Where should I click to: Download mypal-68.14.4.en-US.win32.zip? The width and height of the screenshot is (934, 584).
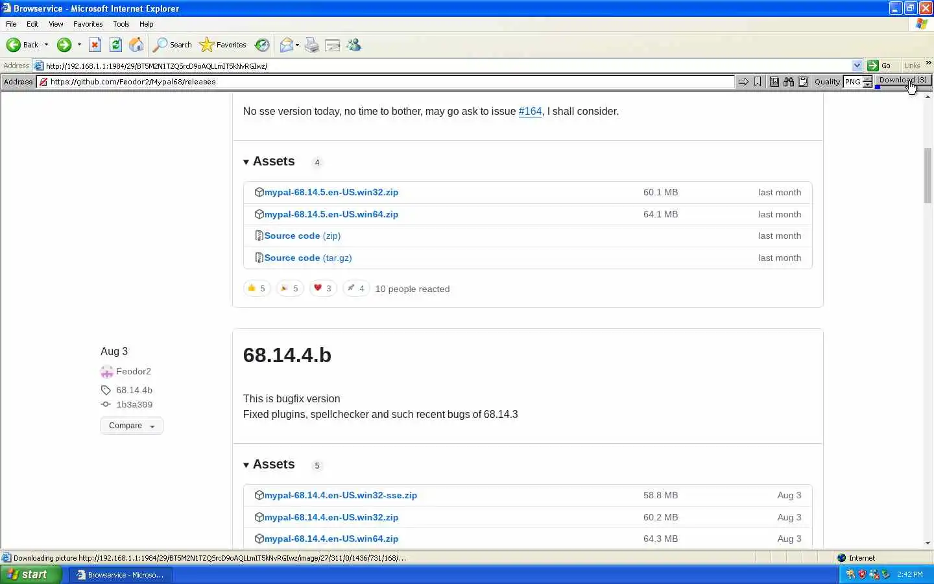(331, 517)
